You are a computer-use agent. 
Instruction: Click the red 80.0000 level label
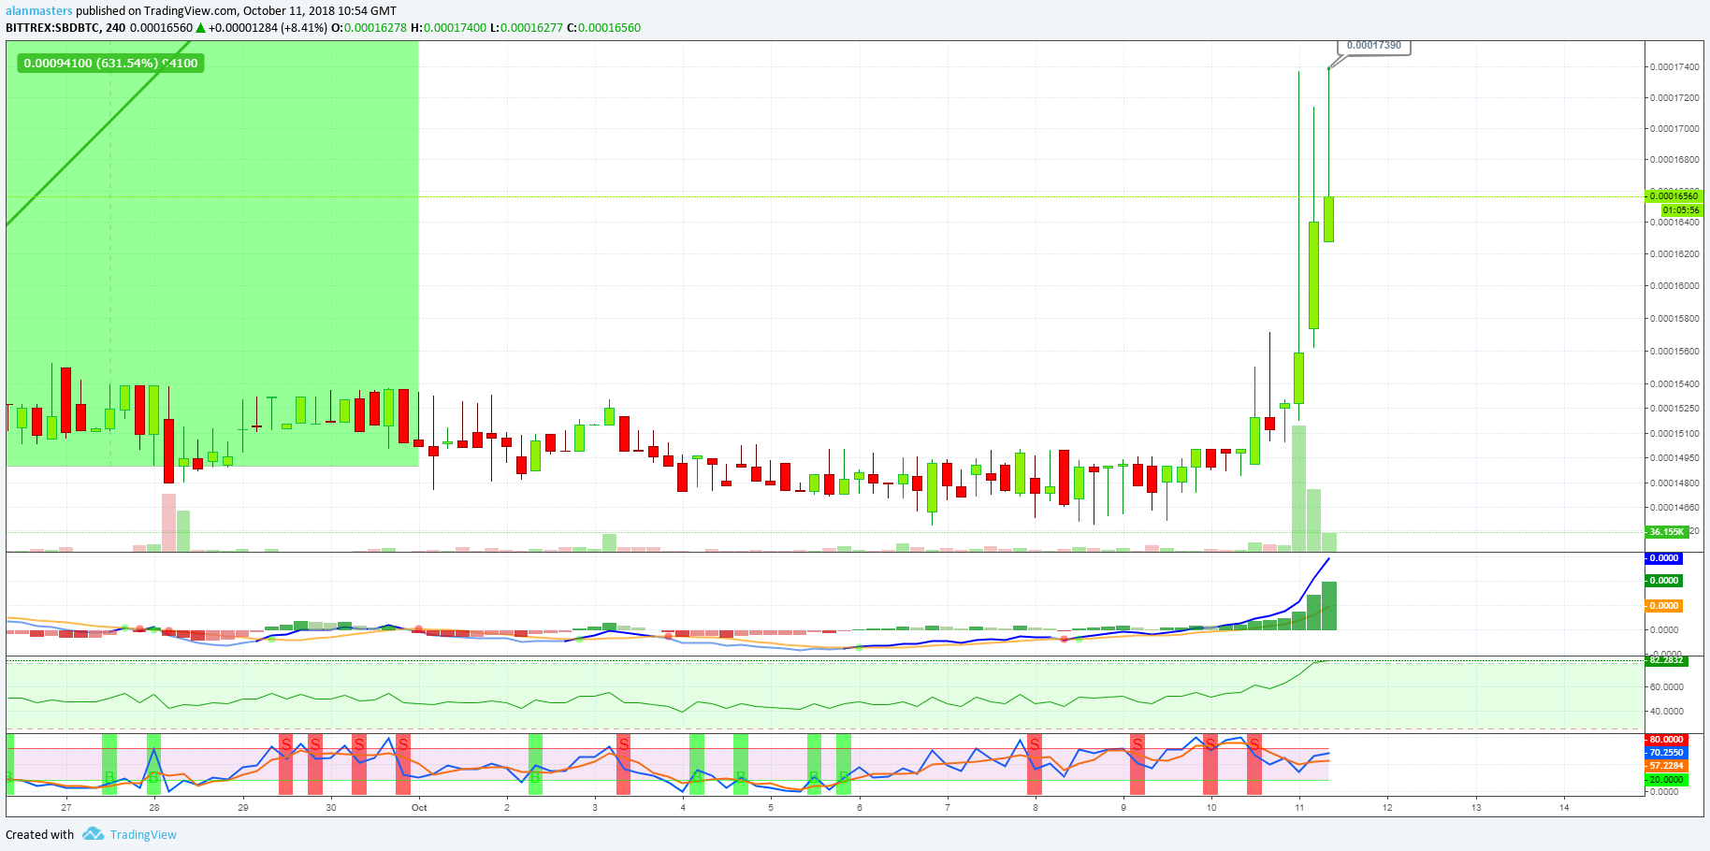point(1666,740)
